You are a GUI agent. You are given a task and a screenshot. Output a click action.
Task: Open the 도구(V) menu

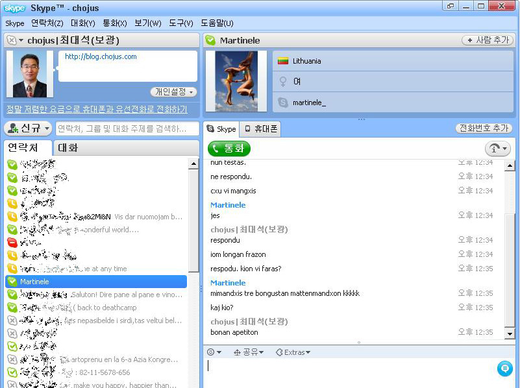click(x=181, y=23)
